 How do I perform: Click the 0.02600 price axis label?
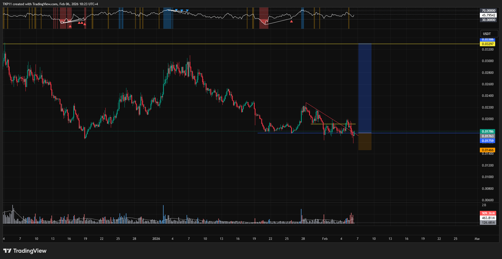488,84
